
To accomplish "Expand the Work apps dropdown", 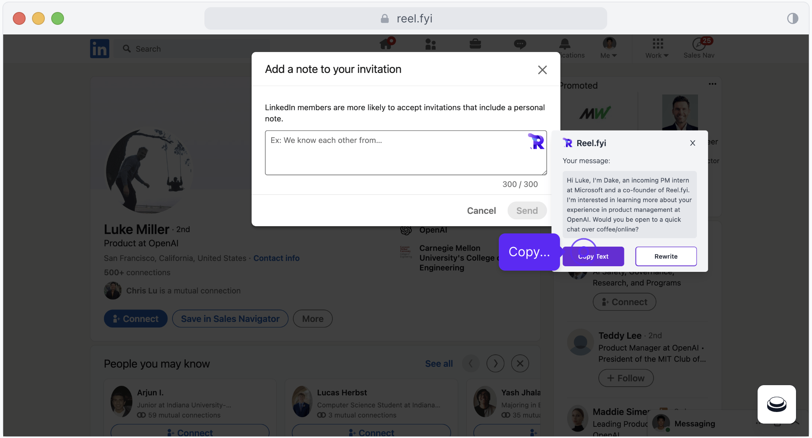I will coord(657,48).
